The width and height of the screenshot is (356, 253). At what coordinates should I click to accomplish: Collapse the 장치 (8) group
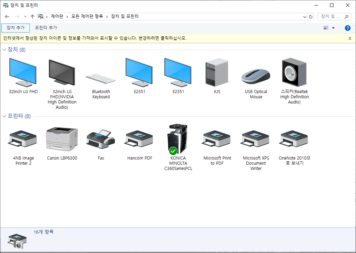pos(4,50)
